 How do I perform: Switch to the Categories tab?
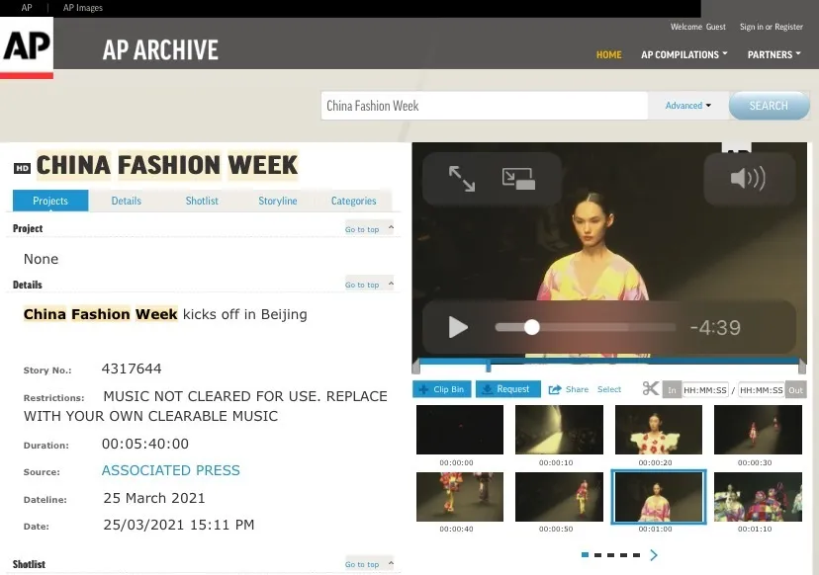353,201
